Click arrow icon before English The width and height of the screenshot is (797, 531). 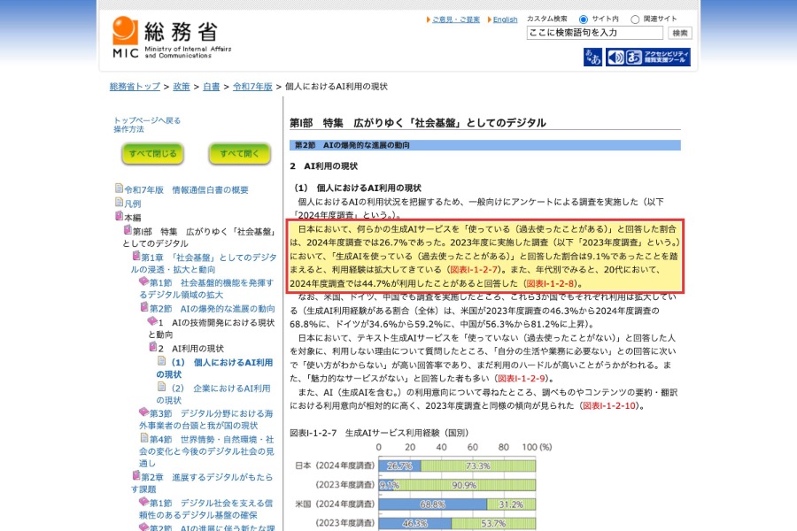490,19
